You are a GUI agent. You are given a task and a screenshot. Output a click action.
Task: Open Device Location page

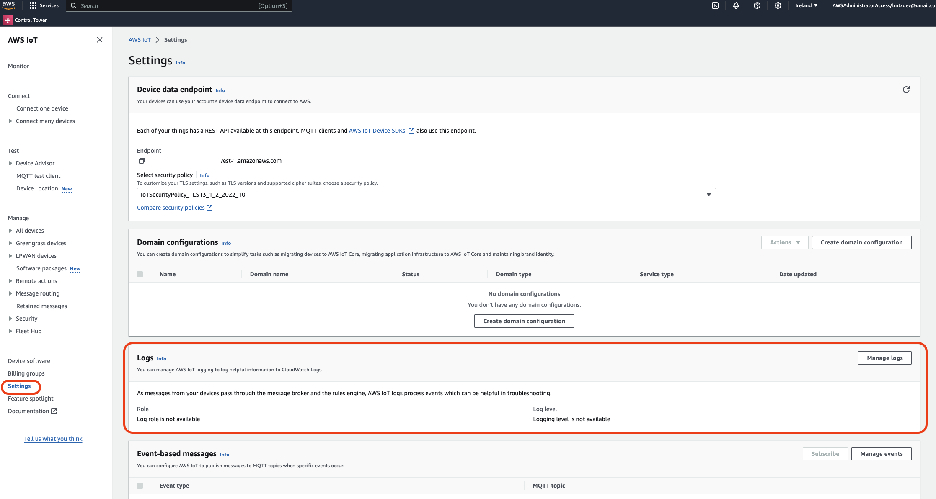pos(37,188)
